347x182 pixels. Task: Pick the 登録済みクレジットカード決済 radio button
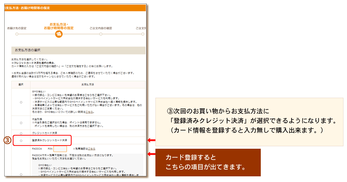pos(21,141)
